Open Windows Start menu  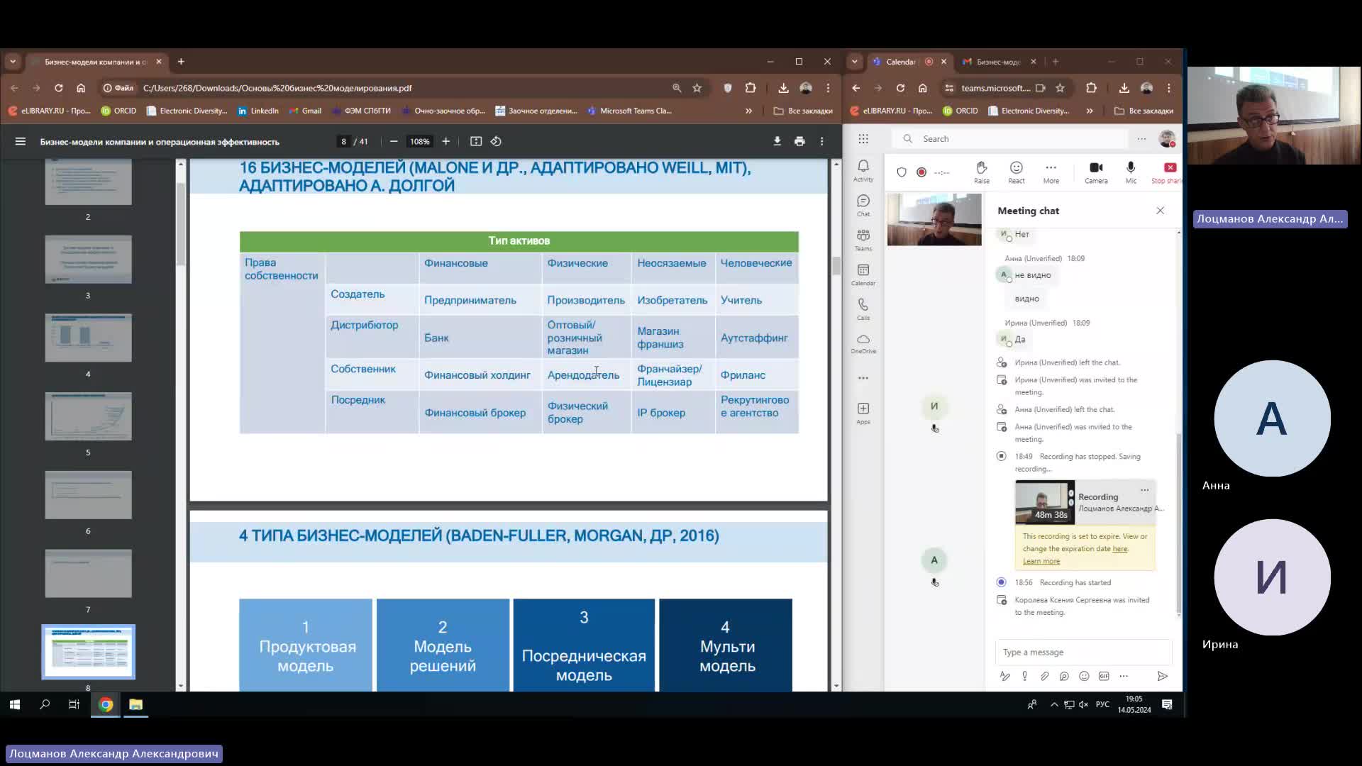coord(15,704)
